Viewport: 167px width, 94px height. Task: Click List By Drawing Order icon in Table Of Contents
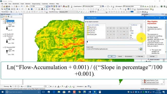[x=2, y=16]
